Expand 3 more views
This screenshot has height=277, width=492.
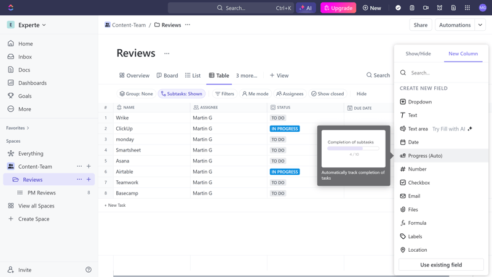247,75
